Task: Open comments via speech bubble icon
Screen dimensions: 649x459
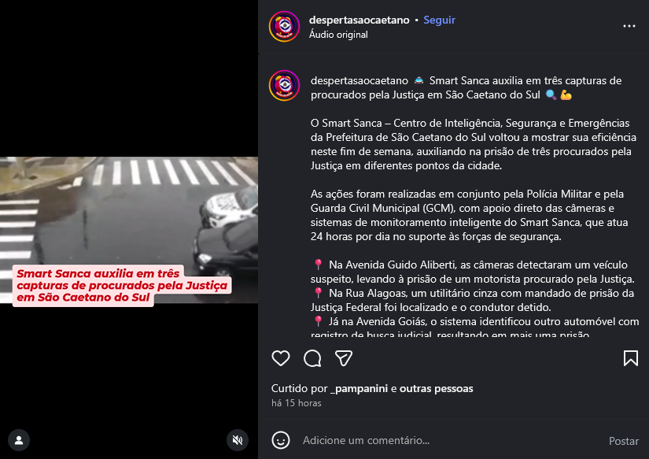Action: (312, 358)
